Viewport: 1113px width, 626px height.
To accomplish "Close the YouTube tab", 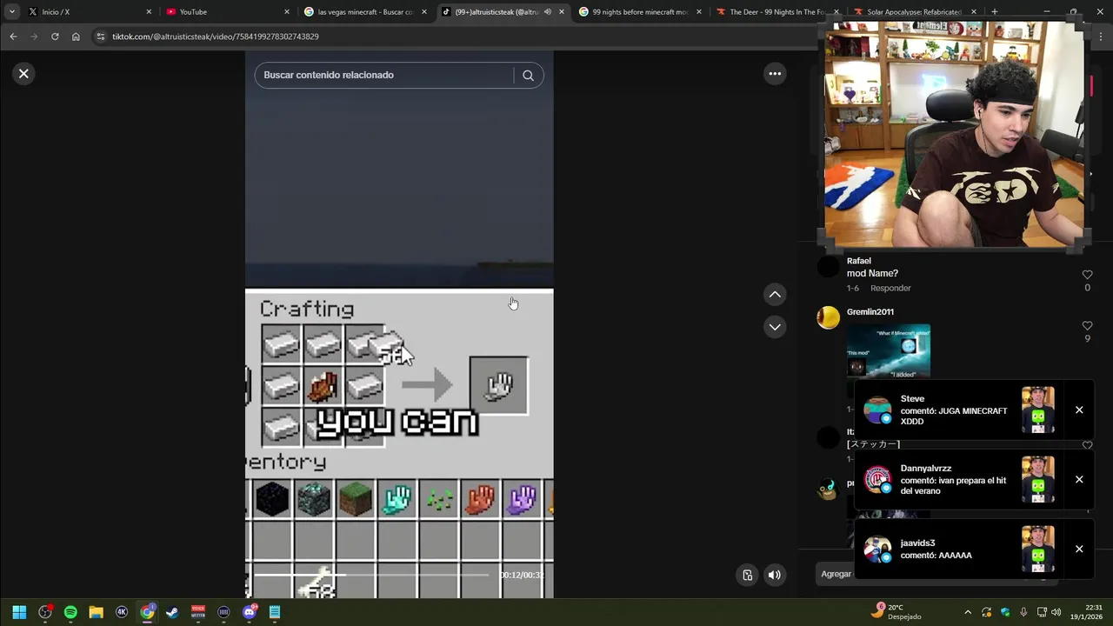I will (x=287, y=12).
